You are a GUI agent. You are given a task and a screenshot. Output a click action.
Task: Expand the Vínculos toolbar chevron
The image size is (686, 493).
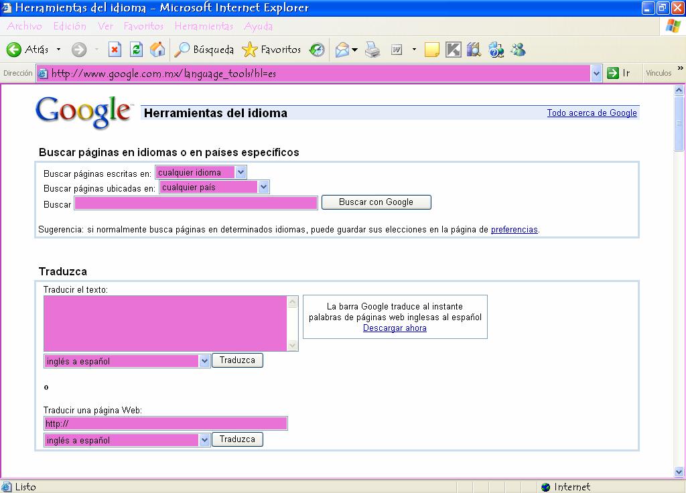pyautogui.click(x=681, y=68)
